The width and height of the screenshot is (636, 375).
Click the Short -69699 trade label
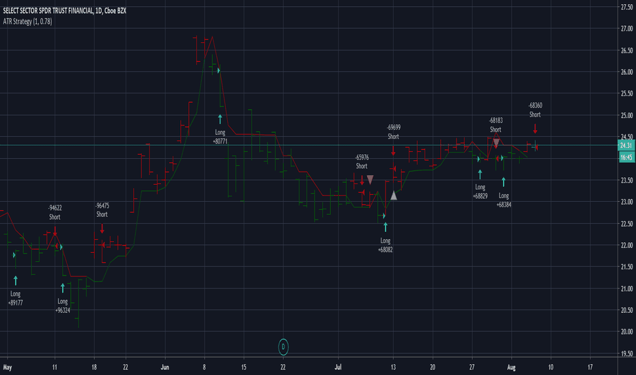point(394,132)
